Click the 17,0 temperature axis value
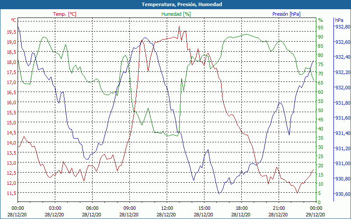This screenshot has width=351, height=219. pos(11,82)
